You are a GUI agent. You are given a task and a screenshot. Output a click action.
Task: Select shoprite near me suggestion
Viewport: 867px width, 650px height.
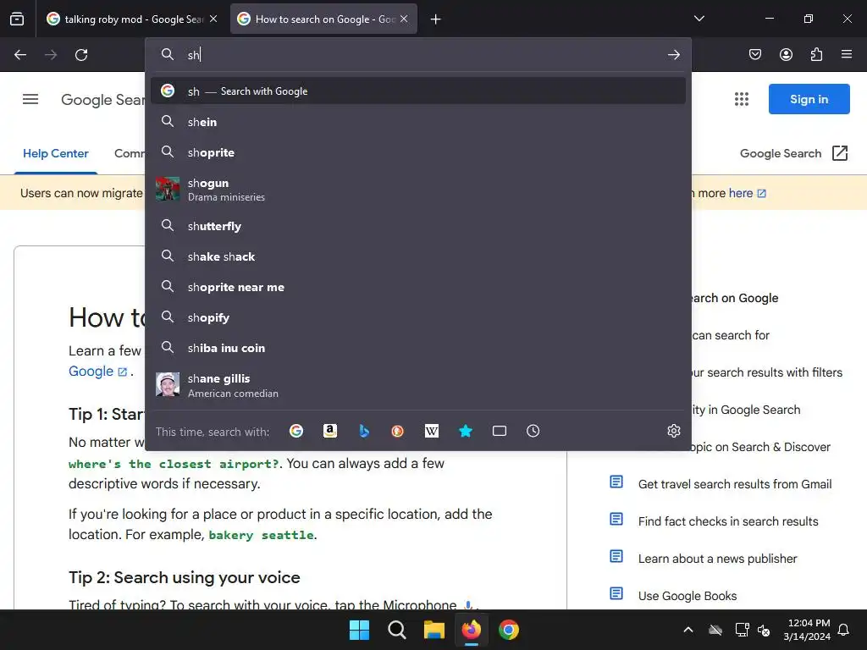(418, 287)
